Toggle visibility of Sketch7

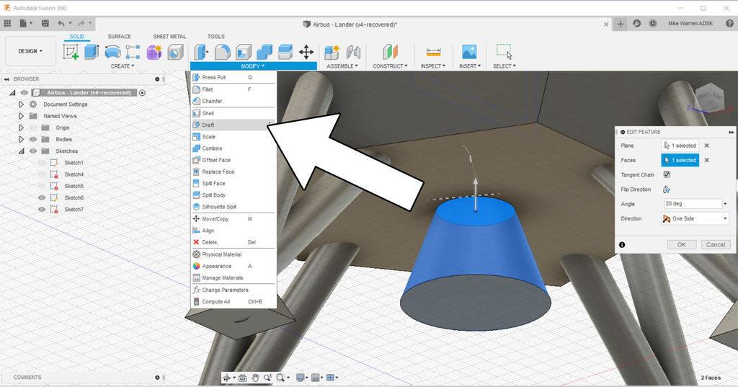pyautogui.click(x=42, y=210)
